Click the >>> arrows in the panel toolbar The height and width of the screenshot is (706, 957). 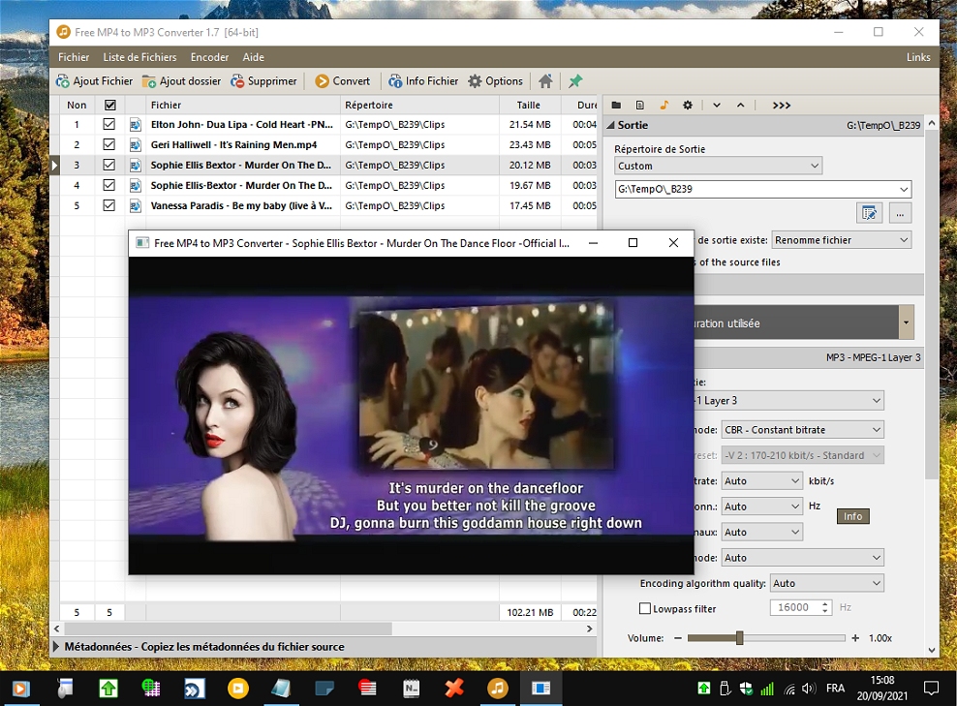tap(782, 105)
